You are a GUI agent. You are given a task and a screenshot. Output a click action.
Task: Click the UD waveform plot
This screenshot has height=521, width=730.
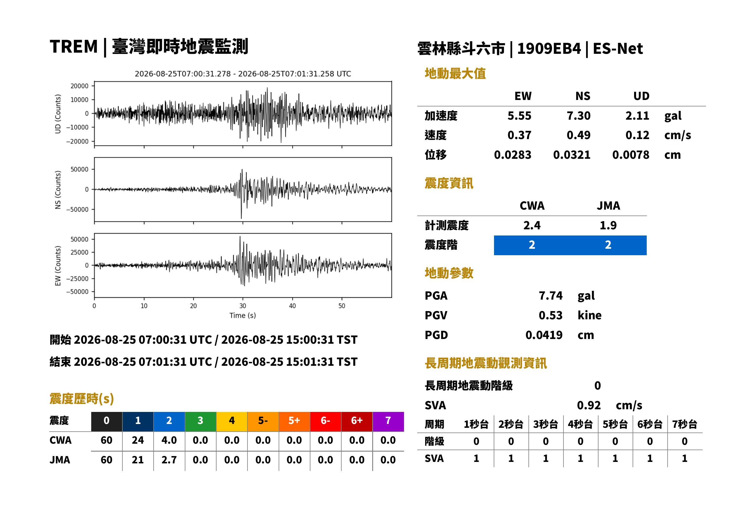[243, 113]
